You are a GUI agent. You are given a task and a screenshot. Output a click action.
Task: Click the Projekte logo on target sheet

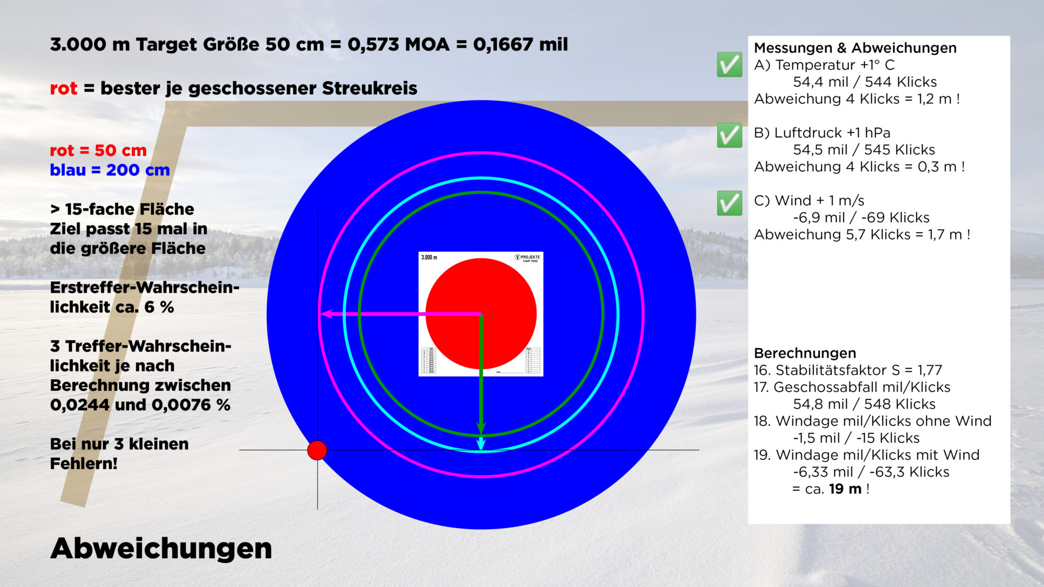[527, 258]
